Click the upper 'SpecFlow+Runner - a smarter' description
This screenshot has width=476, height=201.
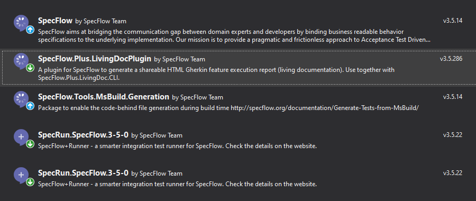[177, 146]
